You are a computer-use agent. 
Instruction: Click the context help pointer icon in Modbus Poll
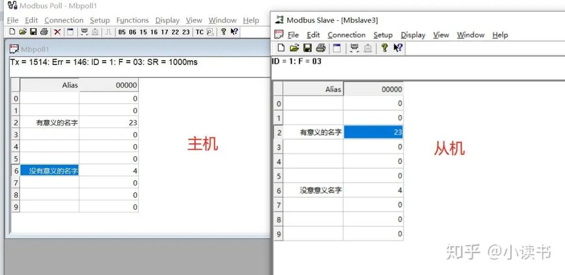[x=234, y=32]
